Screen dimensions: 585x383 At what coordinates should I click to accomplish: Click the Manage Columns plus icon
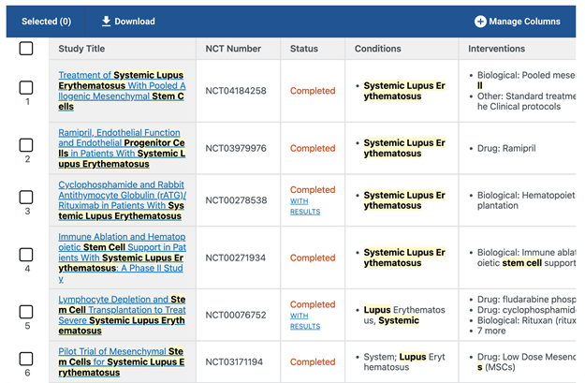480,22
